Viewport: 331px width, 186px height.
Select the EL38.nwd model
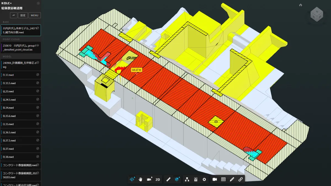point(21,157)
